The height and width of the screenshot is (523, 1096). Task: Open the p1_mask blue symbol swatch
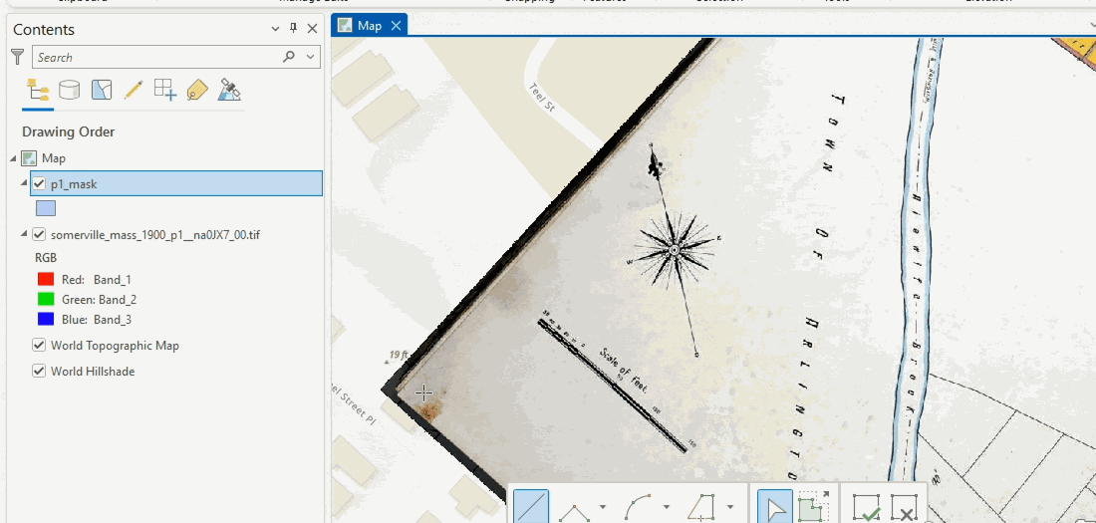tap(46, 209)
